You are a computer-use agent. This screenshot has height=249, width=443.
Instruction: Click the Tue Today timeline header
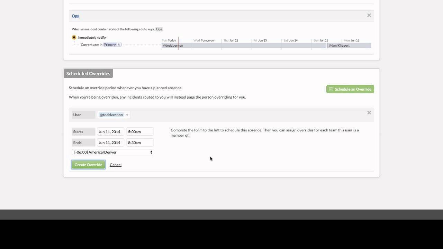[x=169, y=40]
